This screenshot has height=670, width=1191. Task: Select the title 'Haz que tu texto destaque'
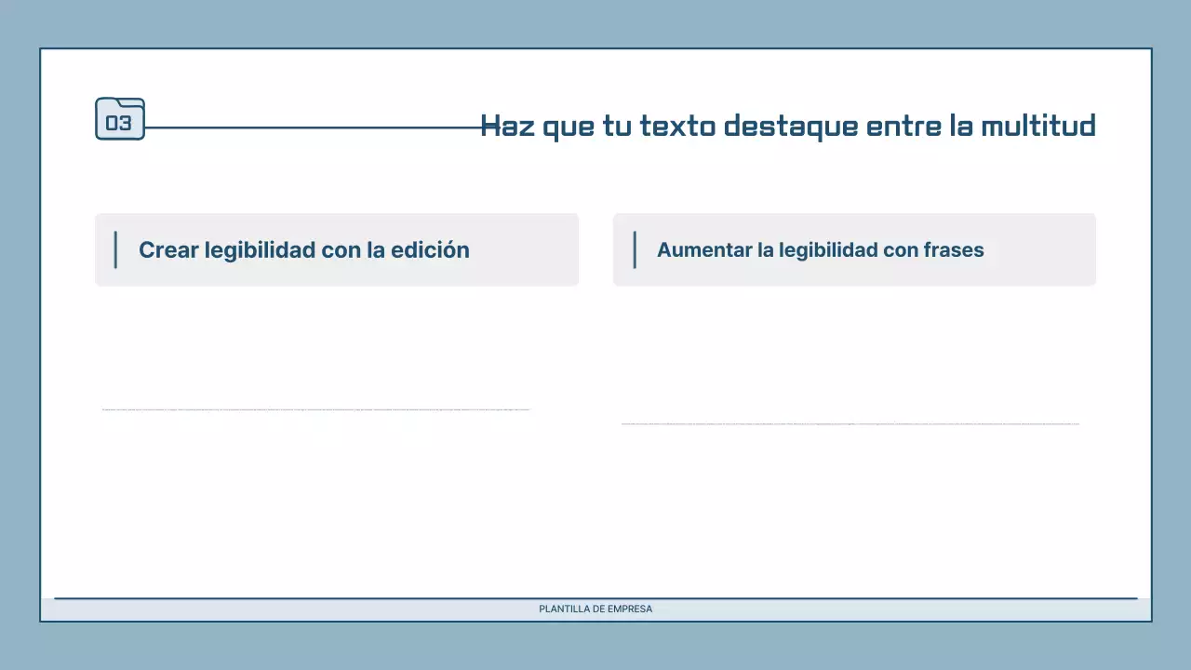[x=789, y=126]
